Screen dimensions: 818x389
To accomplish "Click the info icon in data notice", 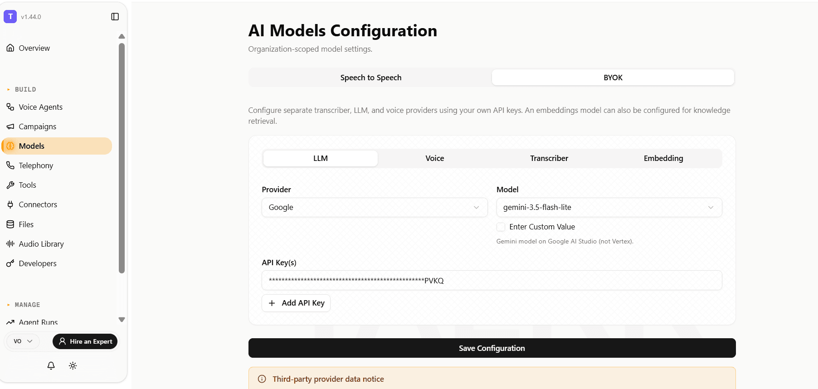I will 262,379.
